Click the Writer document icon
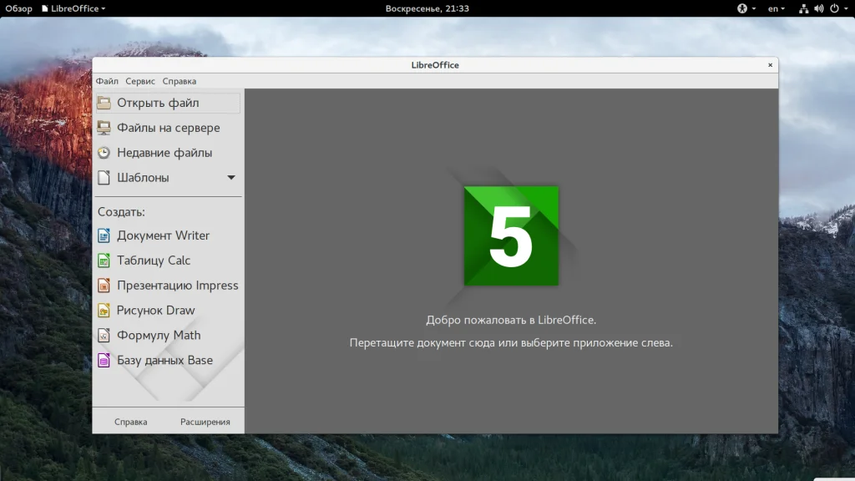855x481 pixels. click(x=104, y=235)
